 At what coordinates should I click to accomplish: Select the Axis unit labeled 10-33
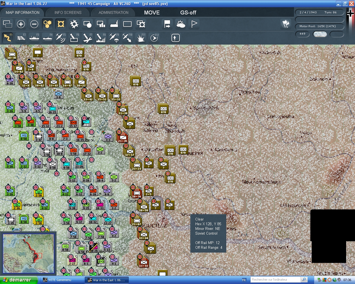pyautogui.click(x=100, y=205)
